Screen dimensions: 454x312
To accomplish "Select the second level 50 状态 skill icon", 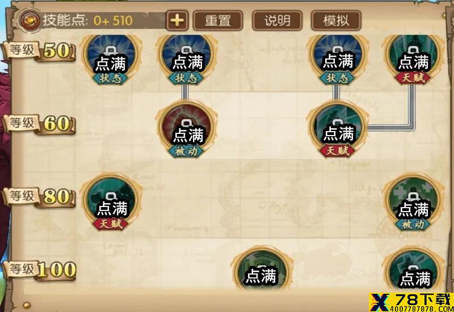I will tap(186, 59).
